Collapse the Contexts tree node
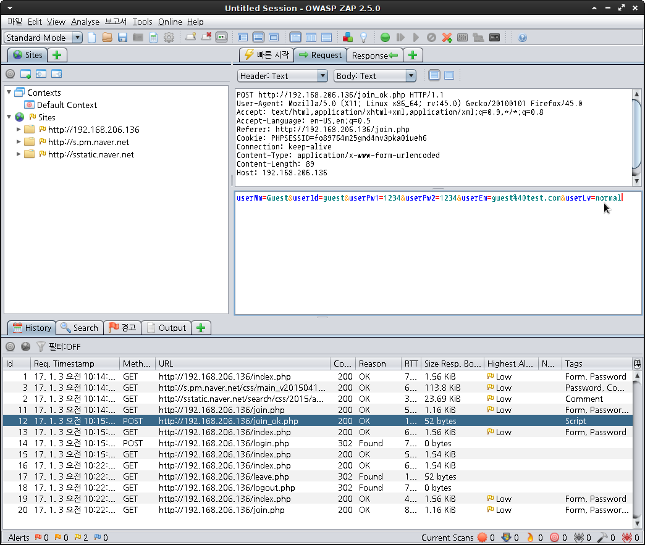Viewport: 645px width, 545px height. pyautogui.click(x=9, y=93)
